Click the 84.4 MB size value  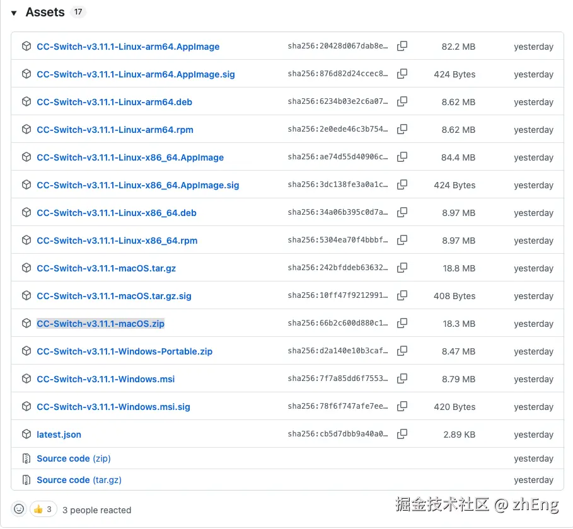coord(458,157)
